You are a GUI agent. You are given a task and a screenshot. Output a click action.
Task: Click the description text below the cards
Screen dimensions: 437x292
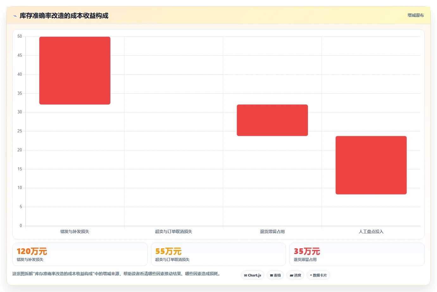coord(116,274)
